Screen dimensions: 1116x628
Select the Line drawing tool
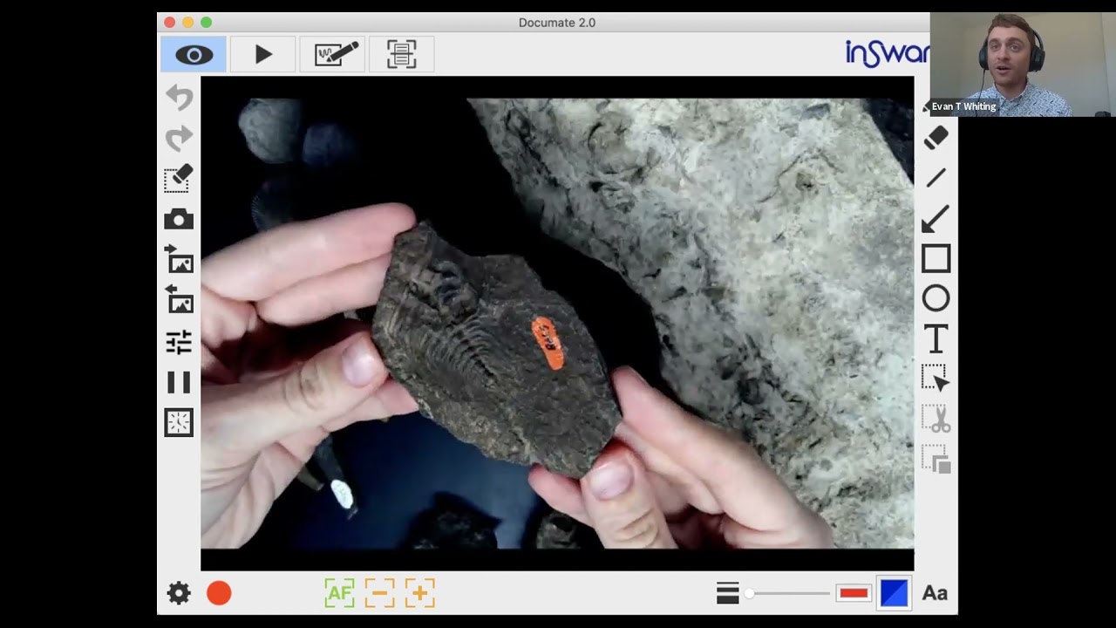936,178
